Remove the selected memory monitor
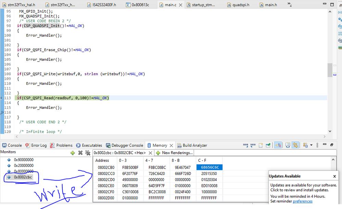 click(80, 153)
